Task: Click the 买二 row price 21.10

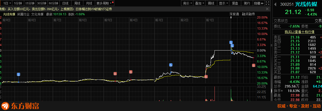Action: (x=295, y=61)
